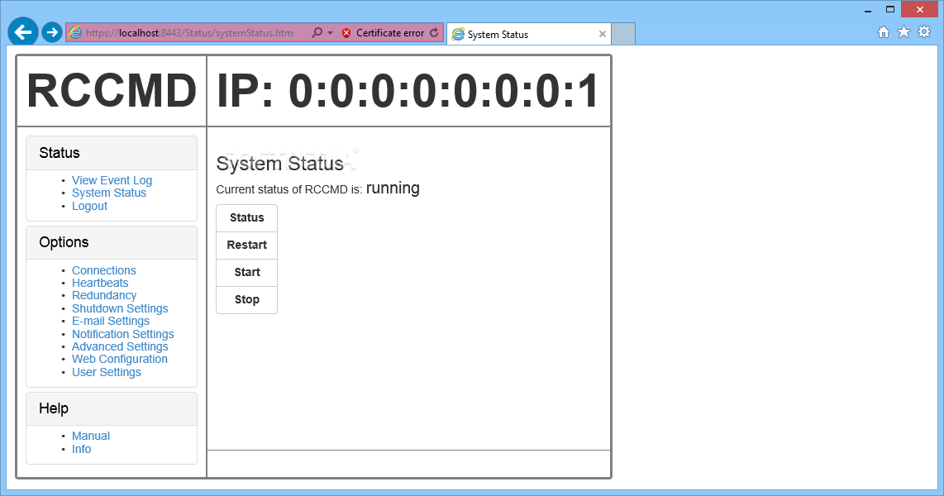Open Shutdown Settings link

pos(120,308)
